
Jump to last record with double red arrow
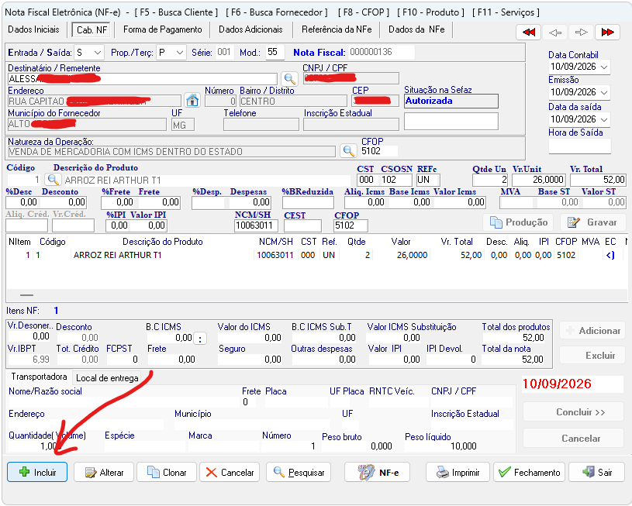607,33
